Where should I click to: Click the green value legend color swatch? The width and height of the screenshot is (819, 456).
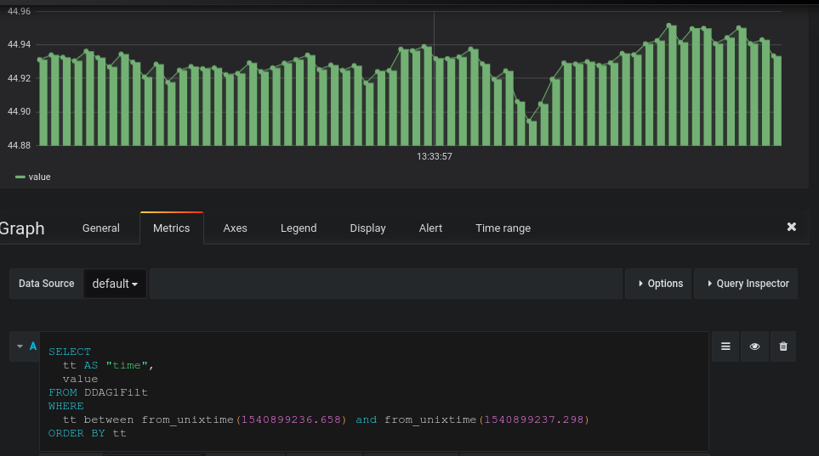click(20, 177)
